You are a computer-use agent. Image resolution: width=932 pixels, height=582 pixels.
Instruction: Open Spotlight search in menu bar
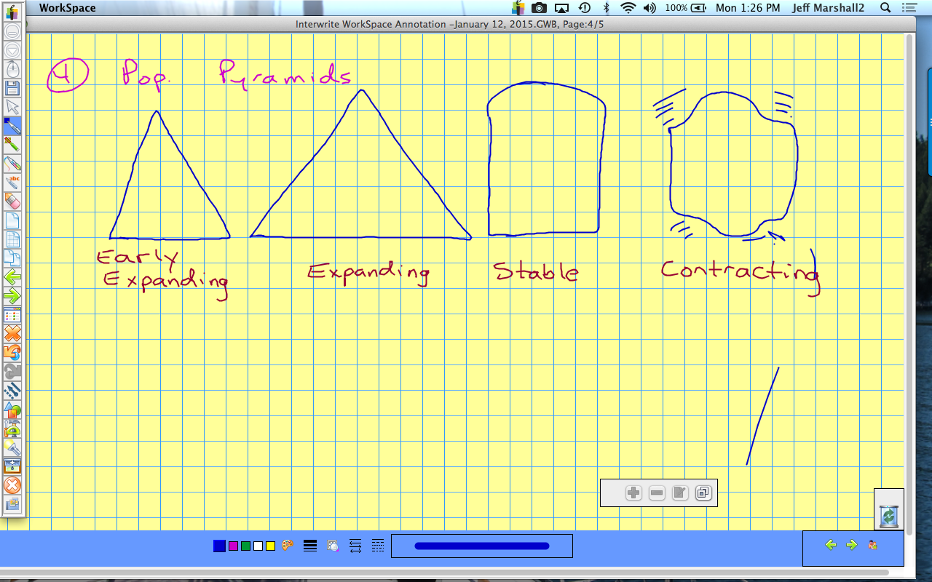click(885, 8)
